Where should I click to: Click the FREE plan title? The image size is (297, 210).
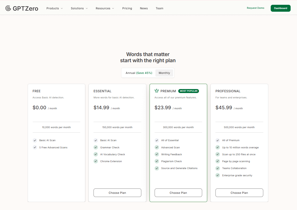tap(37, 91)
